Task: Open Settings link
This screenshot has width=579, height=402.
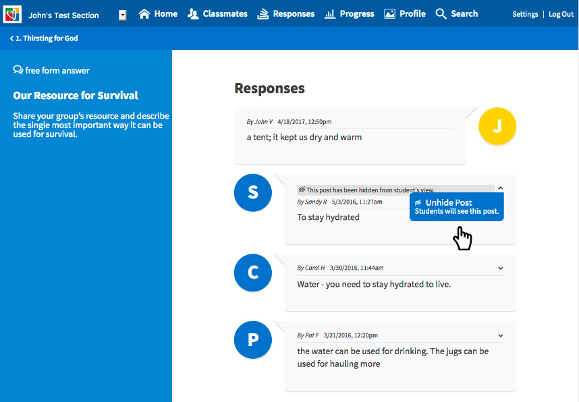Action: (x=525, y=14)
